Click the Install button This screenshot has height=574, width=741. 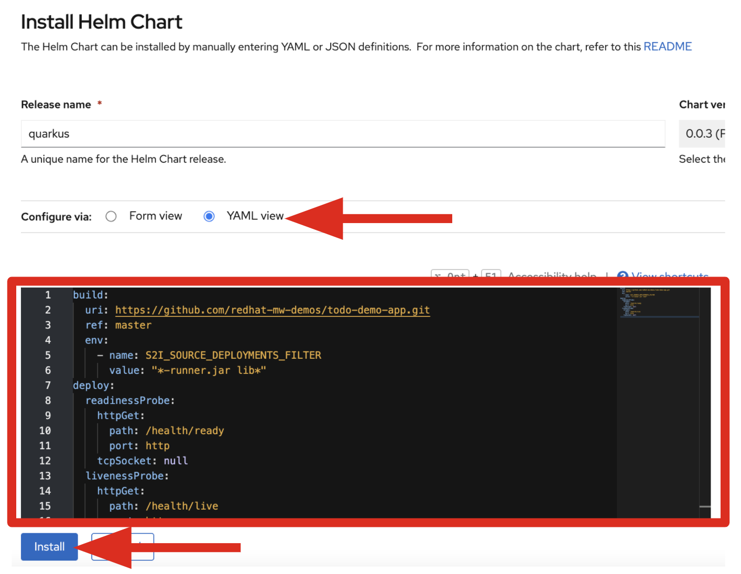point(49,546)
